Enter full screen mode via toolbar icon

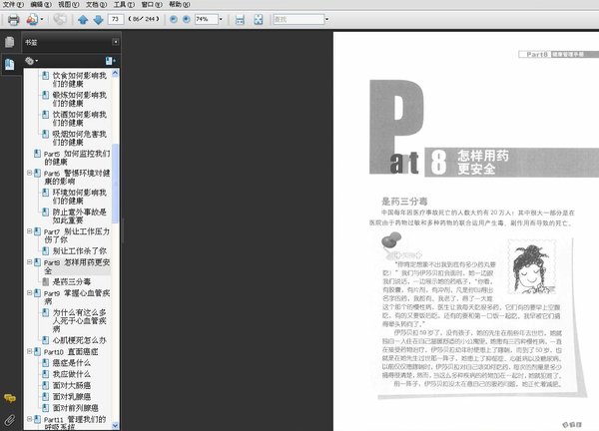pyautogui.click(x=259, y=20)
